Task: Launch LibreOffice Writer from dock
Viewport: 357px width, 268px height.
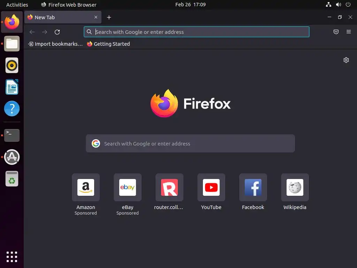Action: click(12, 87)
